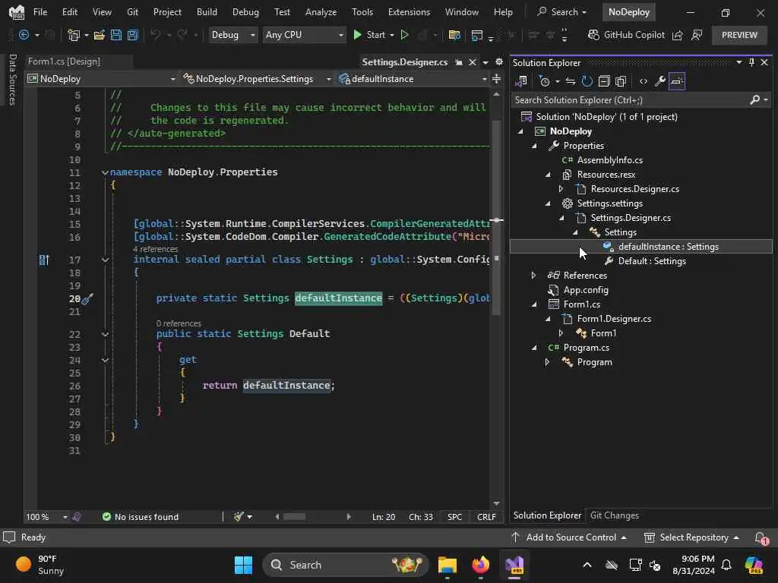Click the Search box in title bar
This screenshot has width=778, height=583.
[561, 12]
